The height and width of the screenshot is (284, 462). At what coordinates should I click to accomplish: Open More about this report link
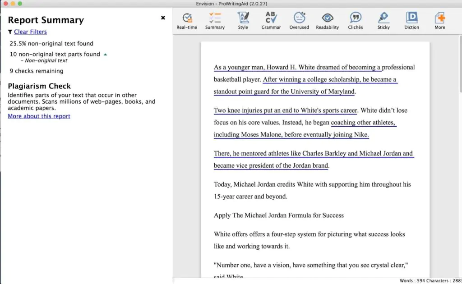[x=39, y=116]
